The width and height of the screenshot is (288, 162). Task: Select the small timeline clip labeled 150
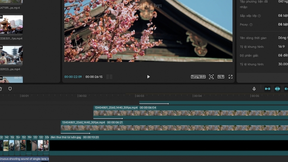12,145
